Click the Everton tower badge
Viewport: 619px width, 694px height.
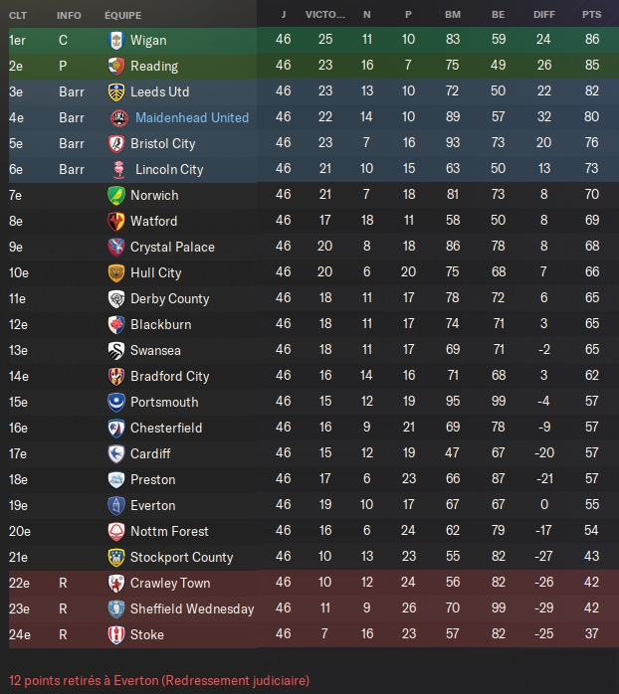[116, 505]
